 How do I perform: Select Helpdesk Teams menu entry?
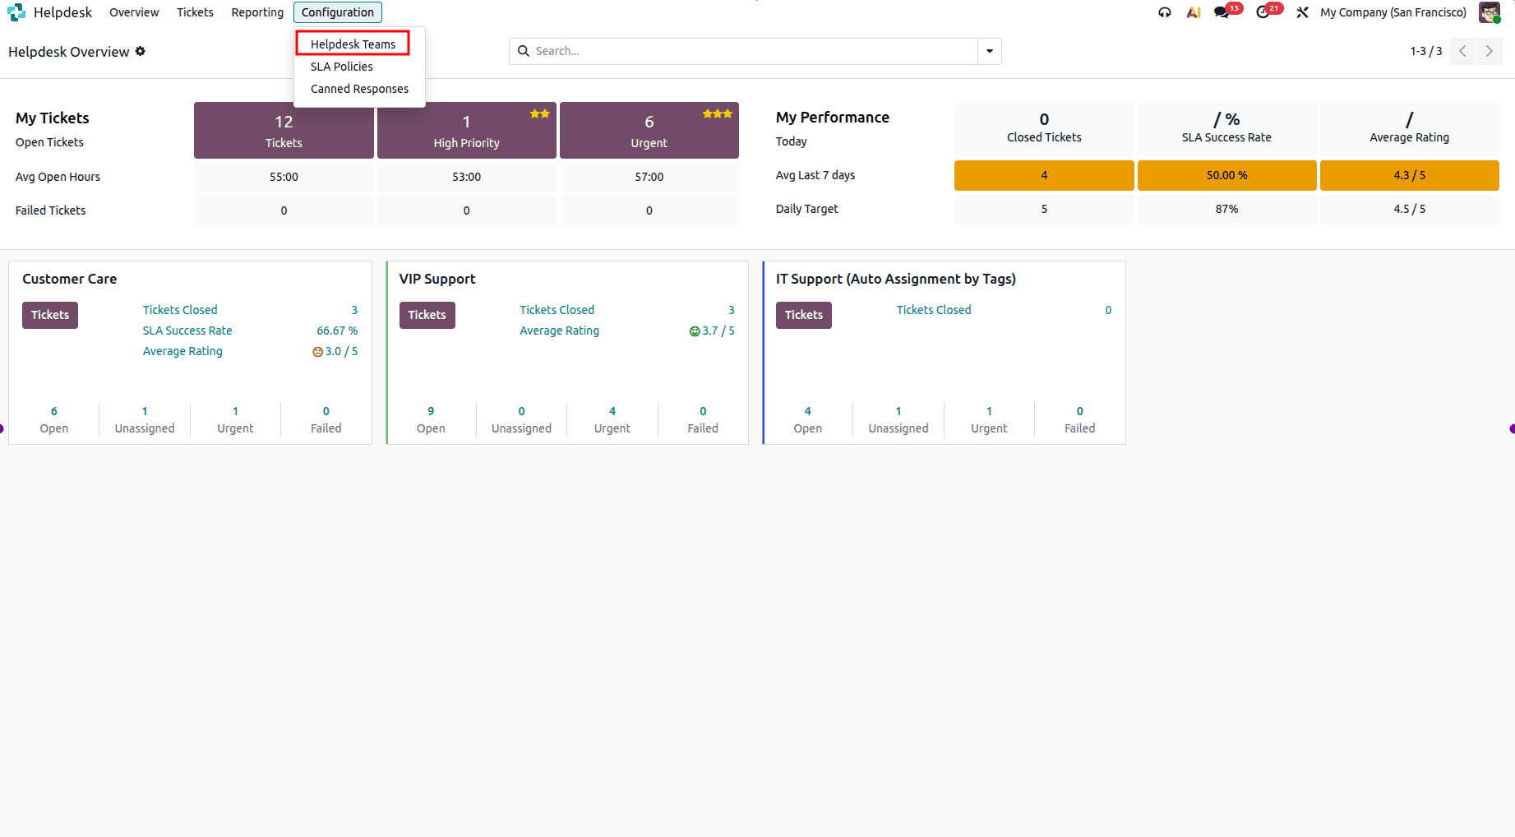pyautogui.click(x=353, y=44)
